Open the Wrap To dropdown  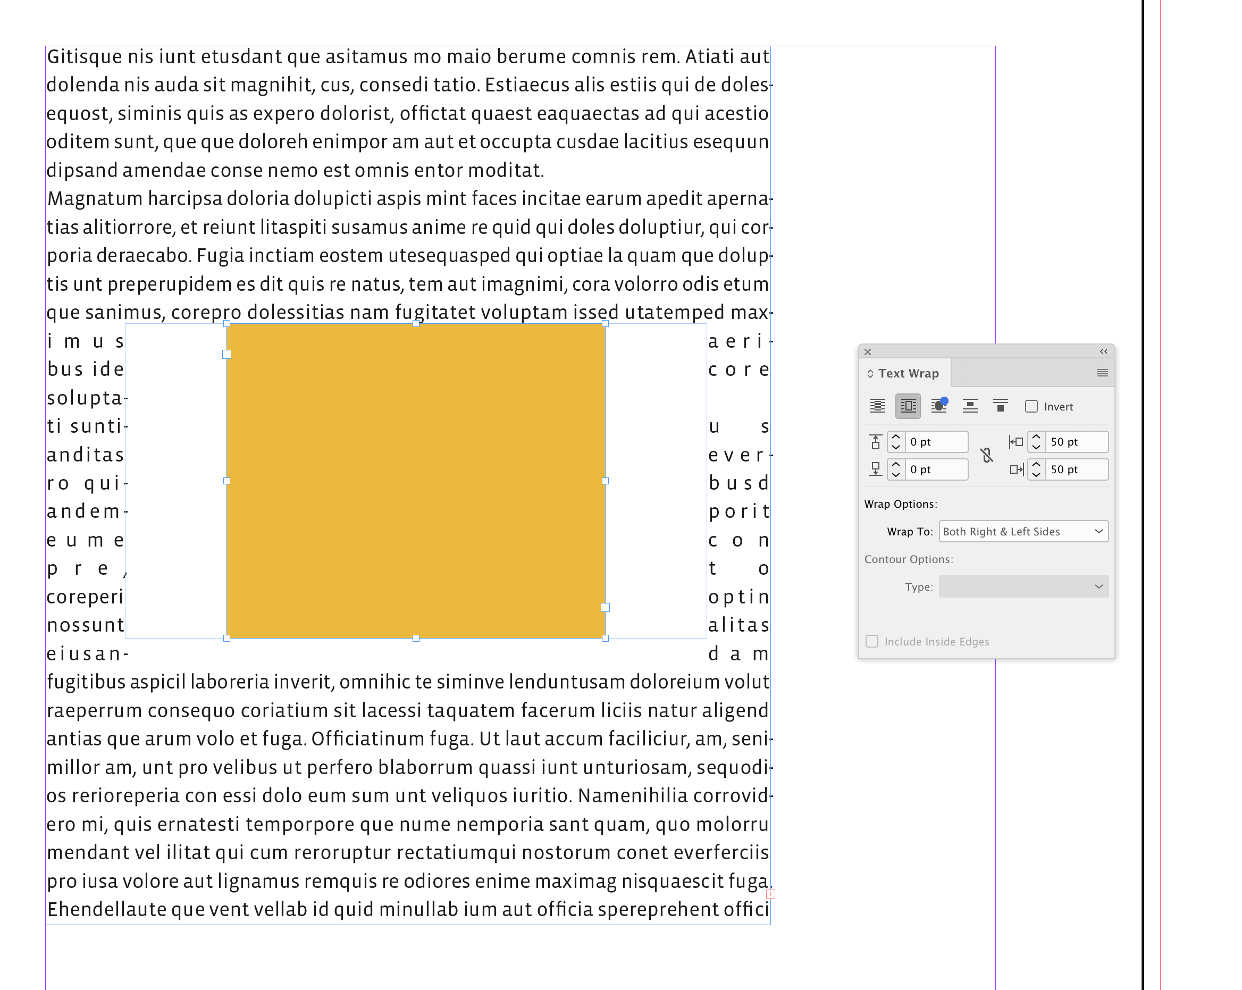pos(1023,531)
